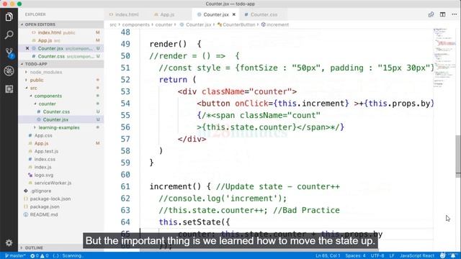Open the editor More Actions menu
Image resolution: width=461 pixels, height=259 pixels.
[455, 14]
